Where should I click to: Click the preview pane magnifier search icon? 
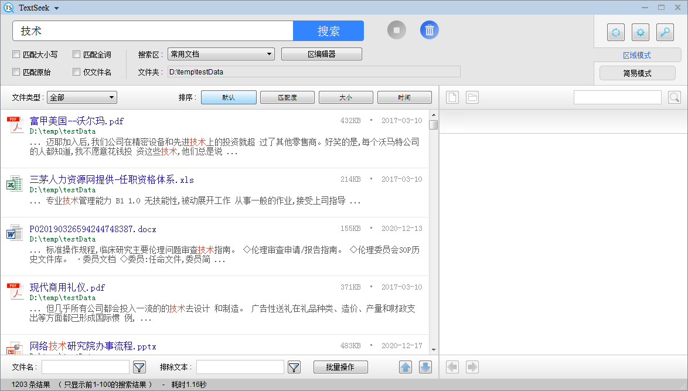[675, 97]
